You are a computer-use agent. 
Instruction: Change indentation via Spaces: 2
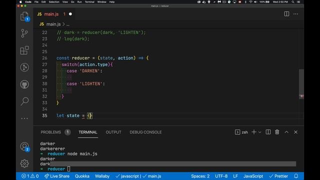[200, 176]
